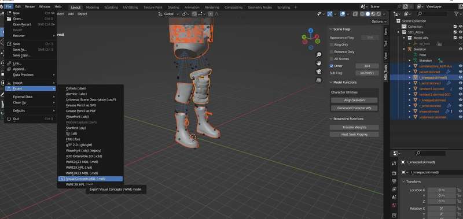The width and height of the screenshot is (463, 219).
Task: Open the View Layer properties tab icon
Action: pos(394,189)
